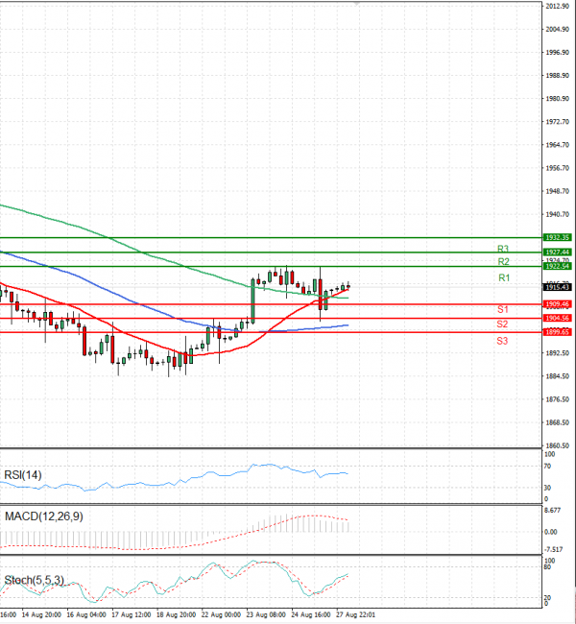
Task: Click the Stoch(5,5,3) indicator label
Action: [34, 580]
